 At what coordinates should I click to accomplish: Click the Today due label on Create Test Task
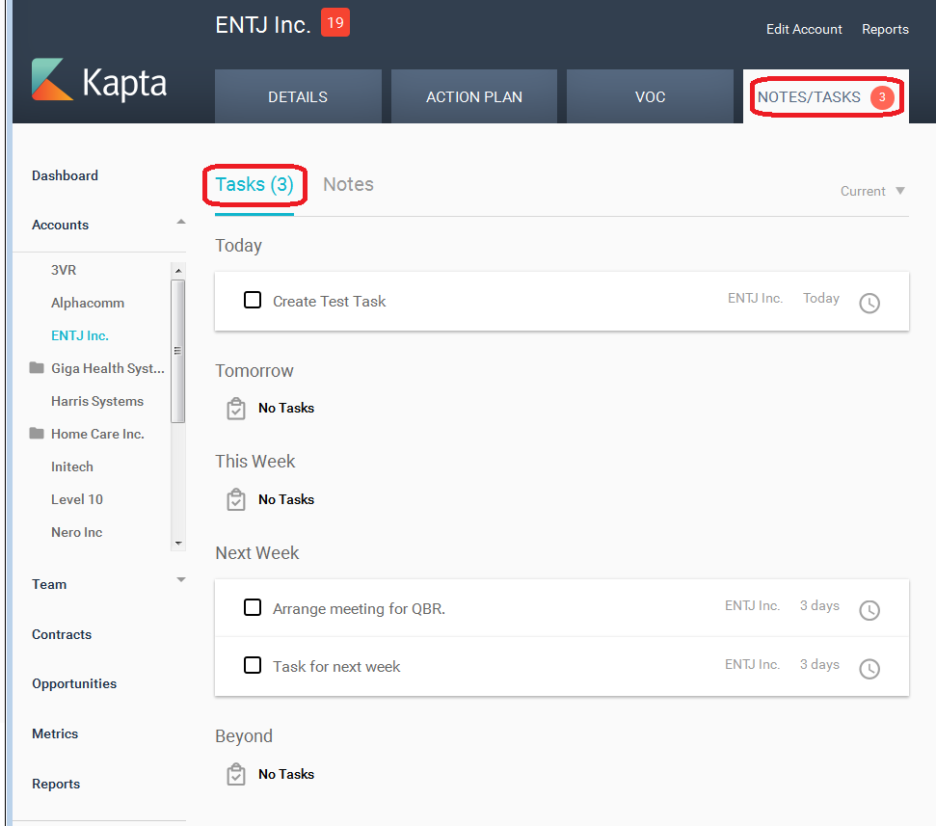click(820, 298)
